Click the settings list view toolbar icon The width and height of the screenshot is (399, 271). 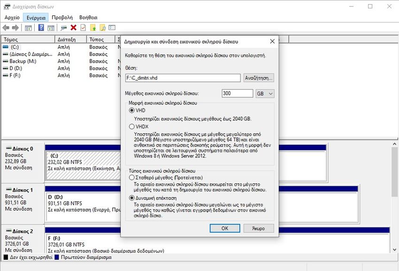112,28
